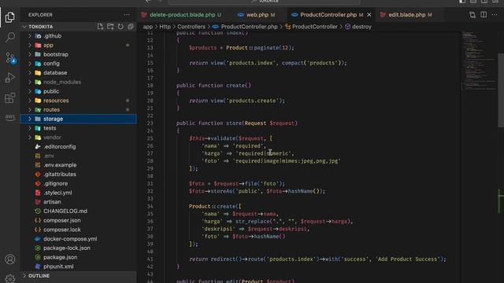Split the editor to the right
The height and width of the screenshot is (283, 504).
point(484,15)
